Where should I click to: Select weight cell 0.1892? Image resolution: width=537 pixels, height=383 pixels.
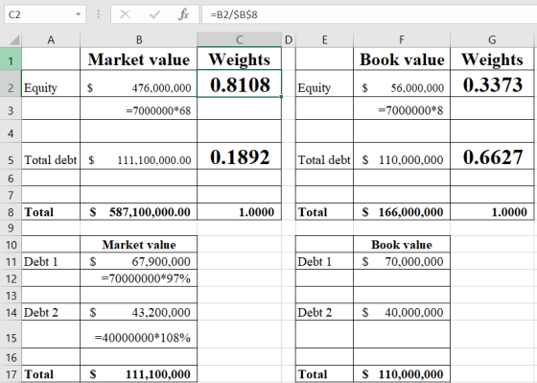click(x=240, y=156)
